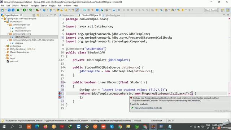Screen dimensions: 231x130
Task: Click the Save icon in toolbar
Action: [x=9, y=10]
